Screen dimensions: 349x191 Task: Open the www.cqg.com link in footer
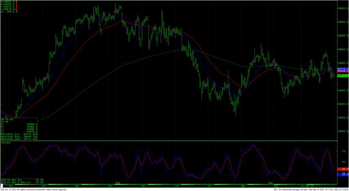pos(54,189)
